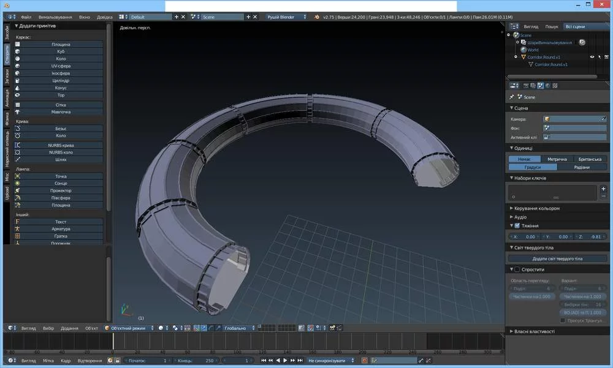
Task: Select Метрична unit system
Action: [557, 159]
